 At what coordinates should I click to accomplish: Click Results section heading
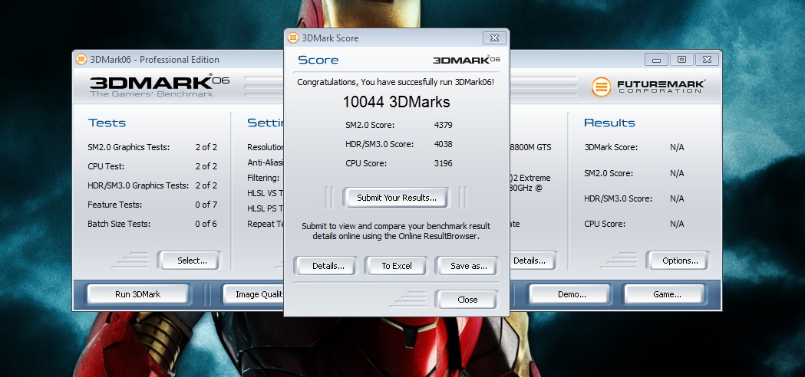coord(609,123)
